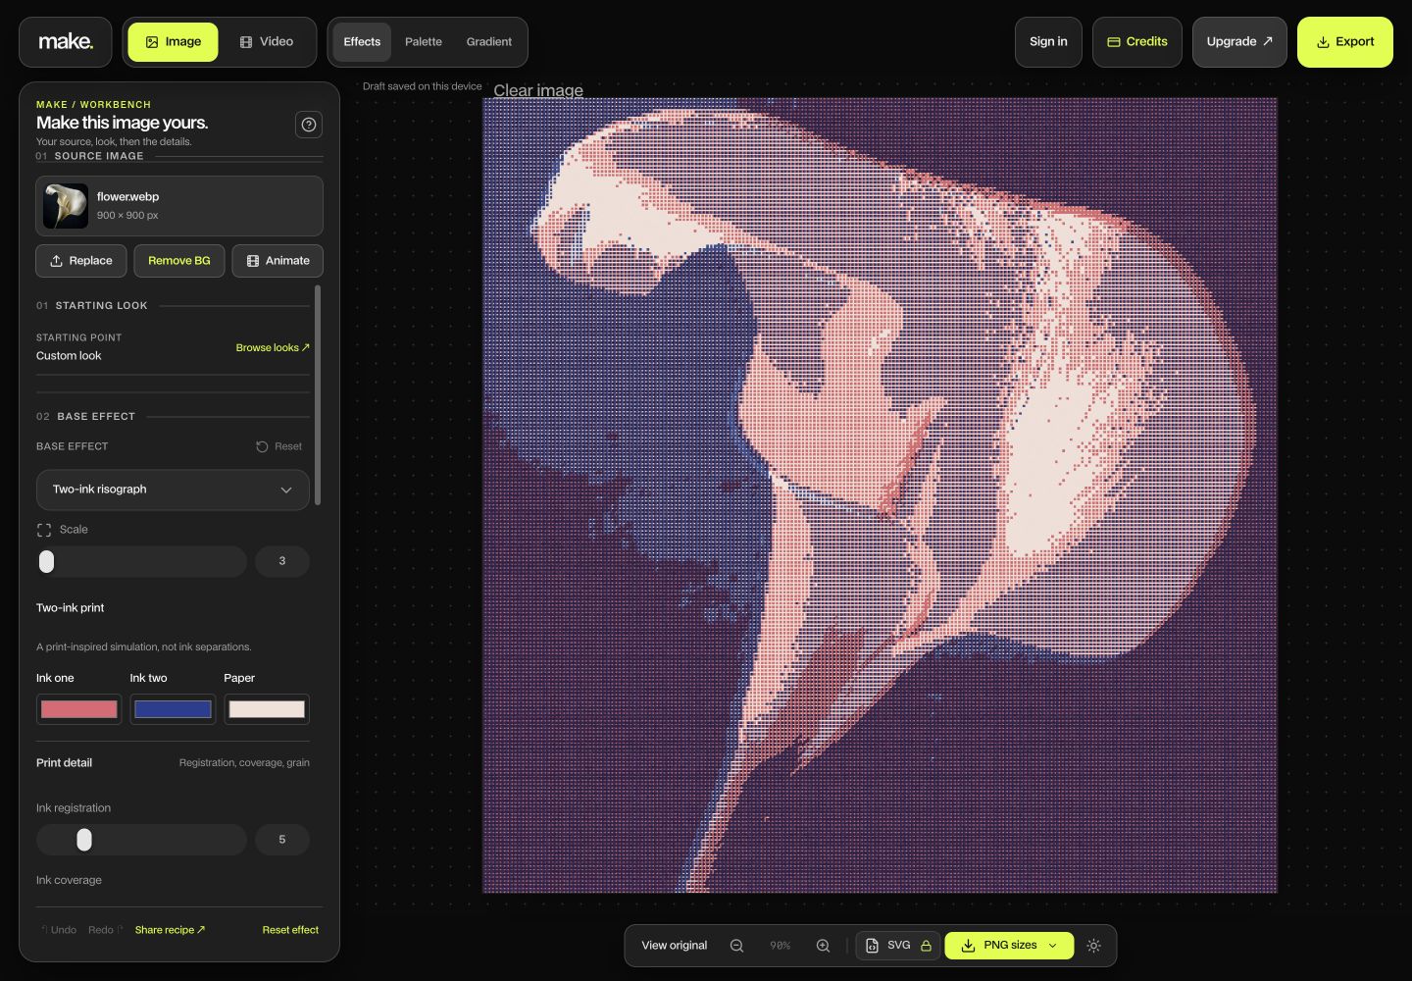Click the Ink one pink swatch

click(79, 709)
